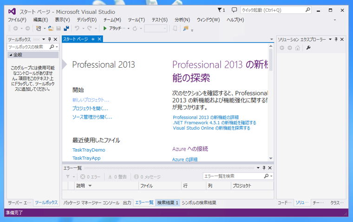
Task: Switch to the 出力 tab
Action: pos(127,203)
